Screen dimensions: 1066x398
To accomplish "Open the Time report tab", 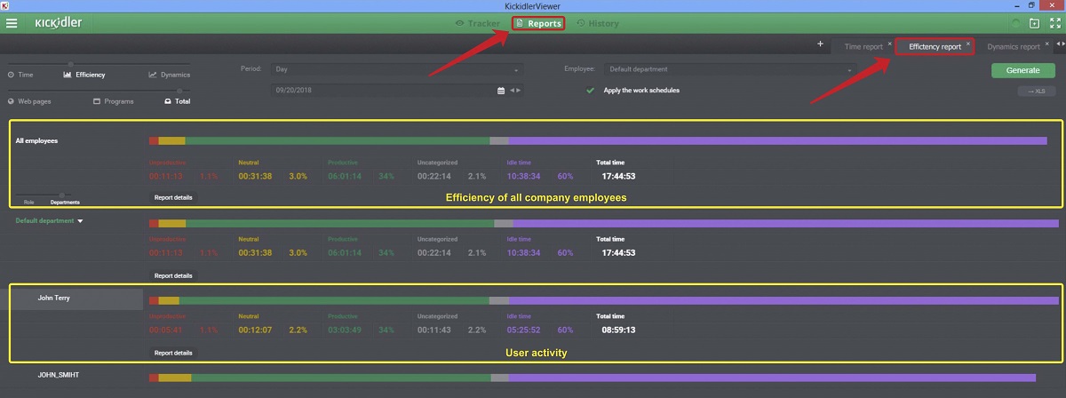I will (863, 46).
